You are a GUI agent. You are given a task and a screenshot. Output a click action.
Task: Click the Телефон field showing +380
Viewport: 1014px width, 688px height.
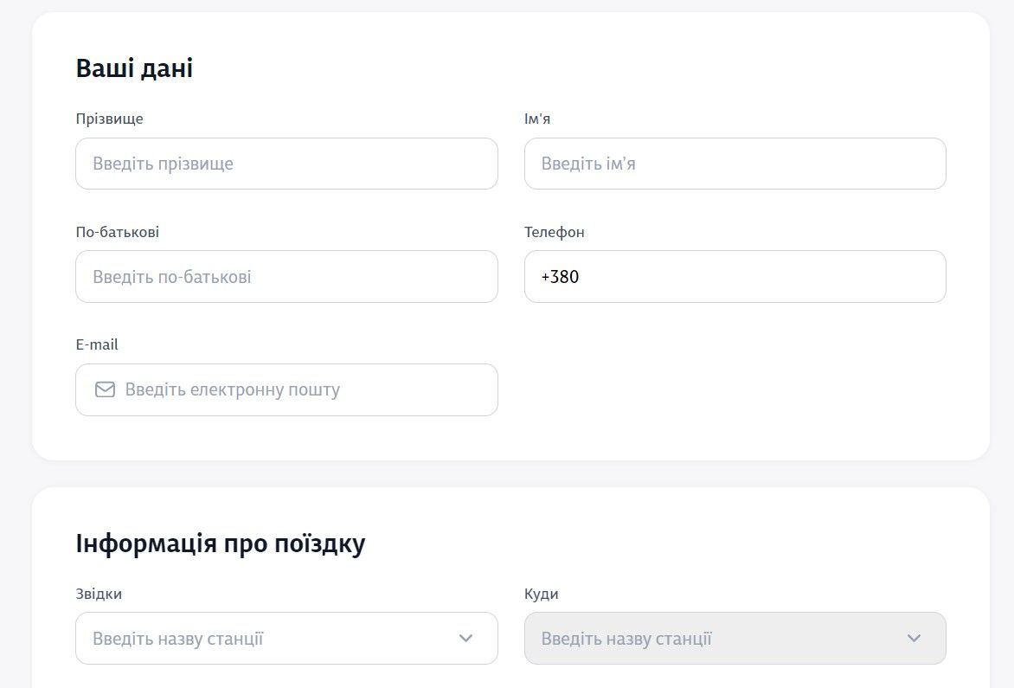pyautogui.click(x=735, y=276)
